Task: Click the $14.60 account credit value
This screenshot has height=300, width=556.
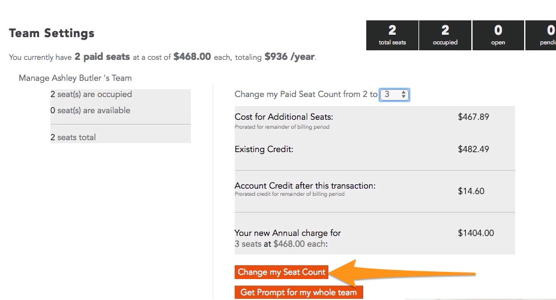Action: [471, 191]
